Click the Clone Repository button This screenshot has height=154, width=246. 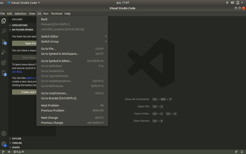point(24,57)
